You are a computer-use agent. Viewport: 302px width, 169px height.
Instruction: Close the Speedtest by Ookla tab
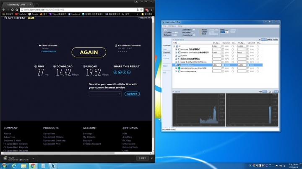[x=31, y=5]
